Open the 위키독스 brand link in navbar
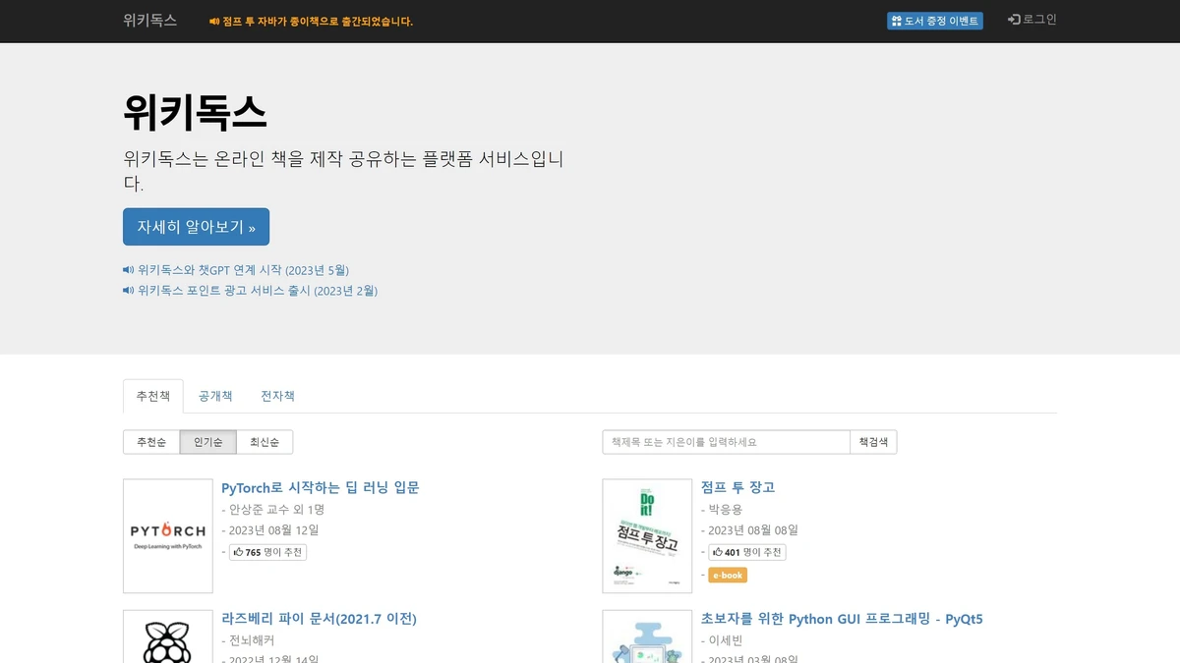 click(x=150, y=20)
